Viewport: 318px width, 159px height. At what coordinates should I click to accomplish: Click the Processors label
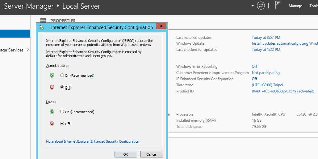[x=185, y=114]
